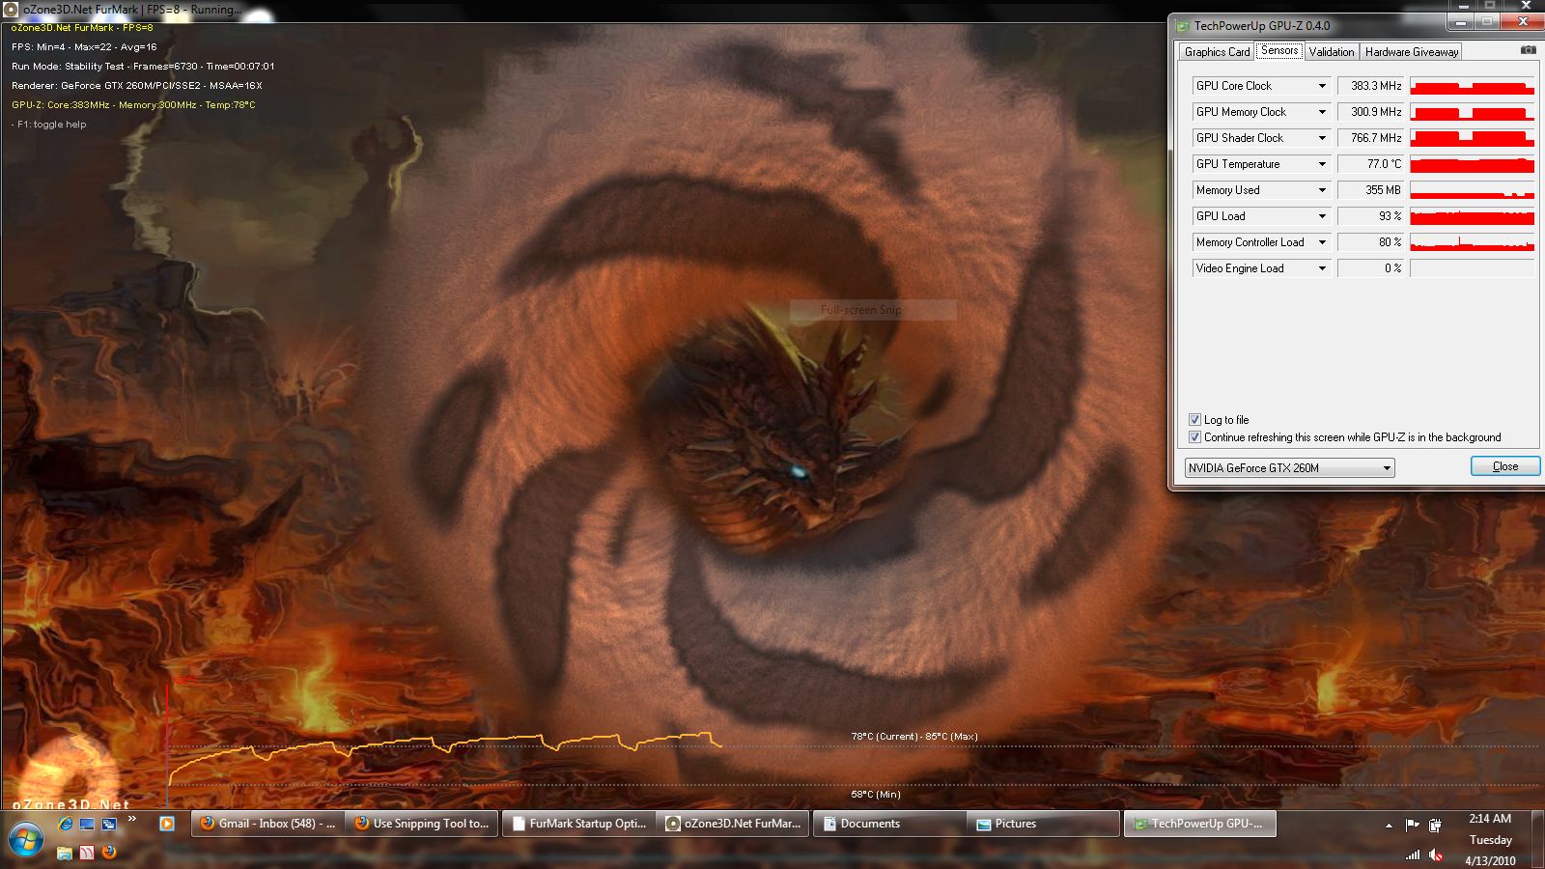Click the GPU Load red history graph
This screenshot has height=869, width=1545.
pos(1472,216)
